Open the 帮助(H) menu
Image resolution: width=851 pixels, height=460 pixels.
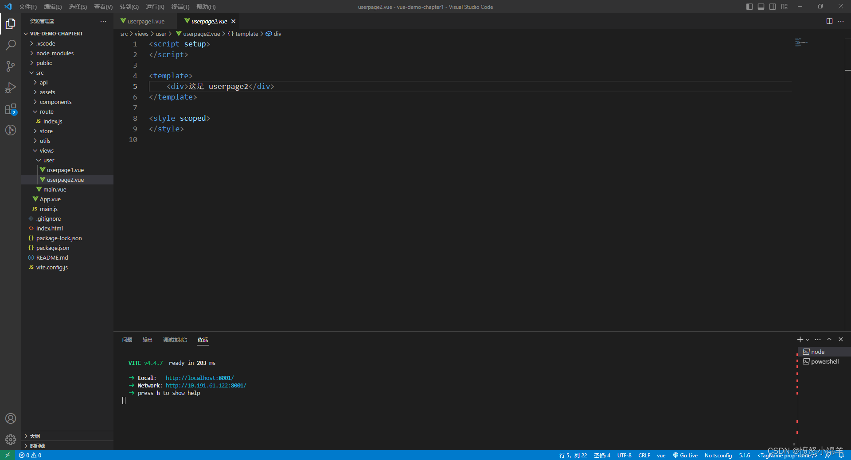tap(206, 7)
